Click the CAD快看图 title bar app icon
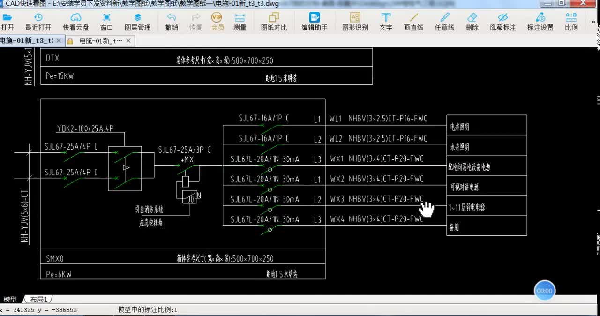This screenshot has height=316, width=600. pos(2,4)
